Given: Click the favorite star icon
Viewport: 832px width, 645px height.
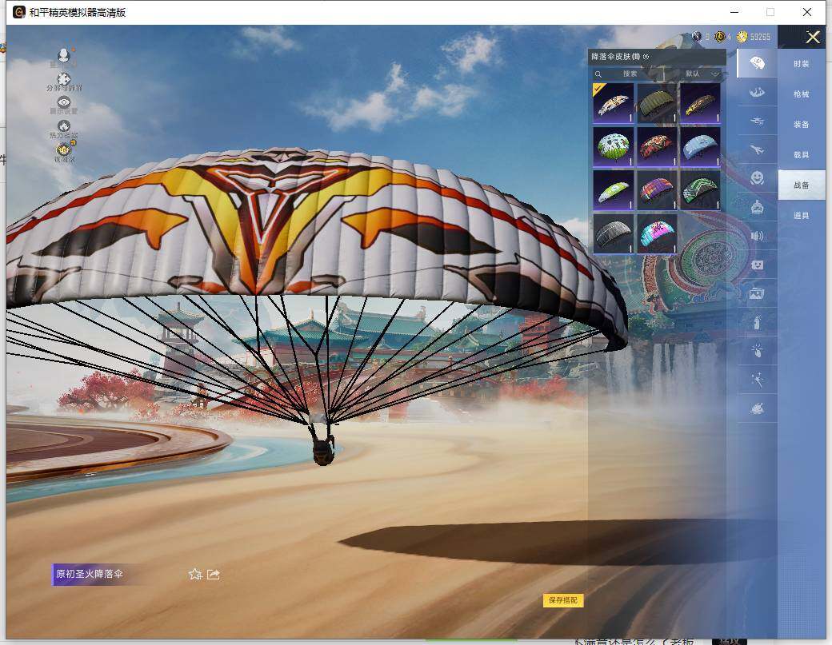Looking at the screenshot, I should click(195, 574).
